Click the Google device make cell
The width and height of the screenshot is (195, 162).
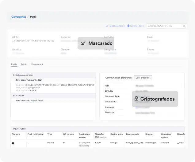point(114,143)
